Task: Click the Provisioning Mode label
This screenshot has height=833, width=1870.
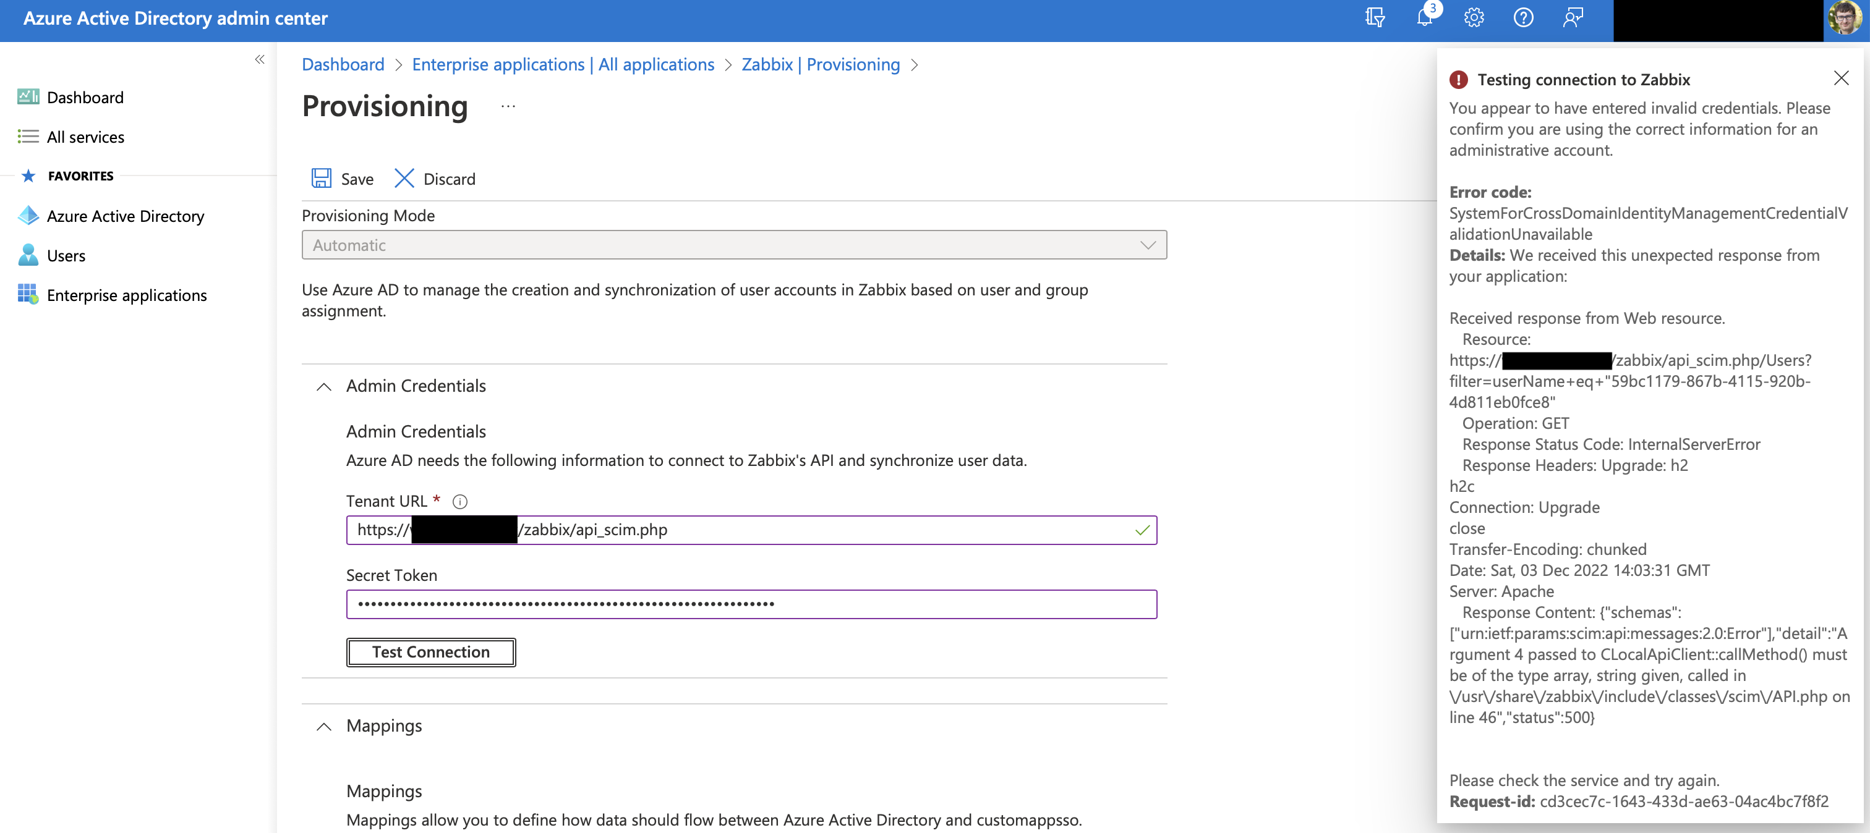Action: (368, 216)
